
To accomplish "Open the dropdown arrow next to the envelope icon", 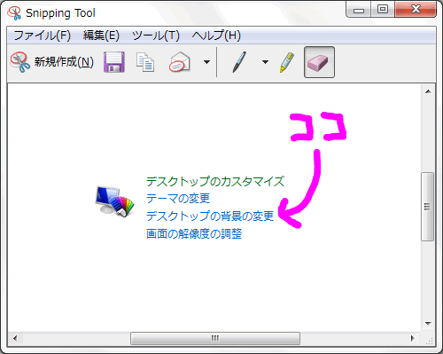I will [x=206, y=62].
